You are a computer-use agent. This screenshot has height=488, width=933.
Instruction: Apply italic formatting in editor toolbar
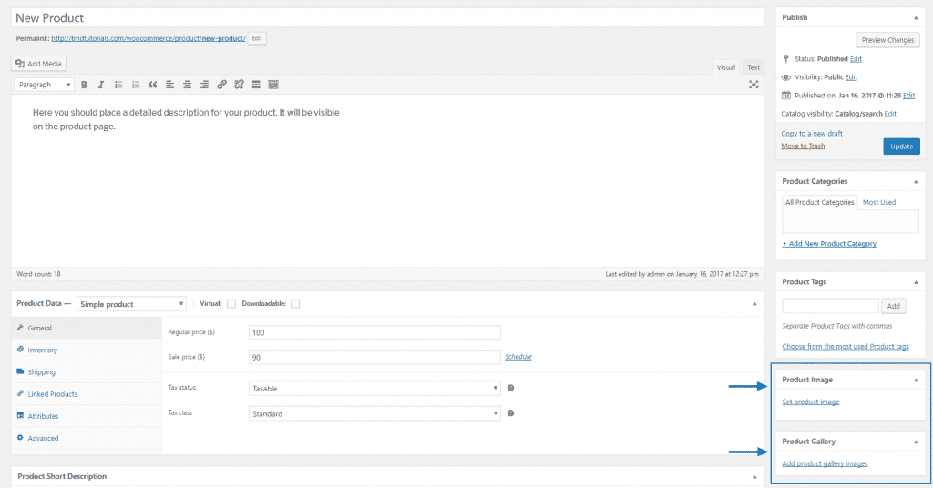tap(101, 85)
